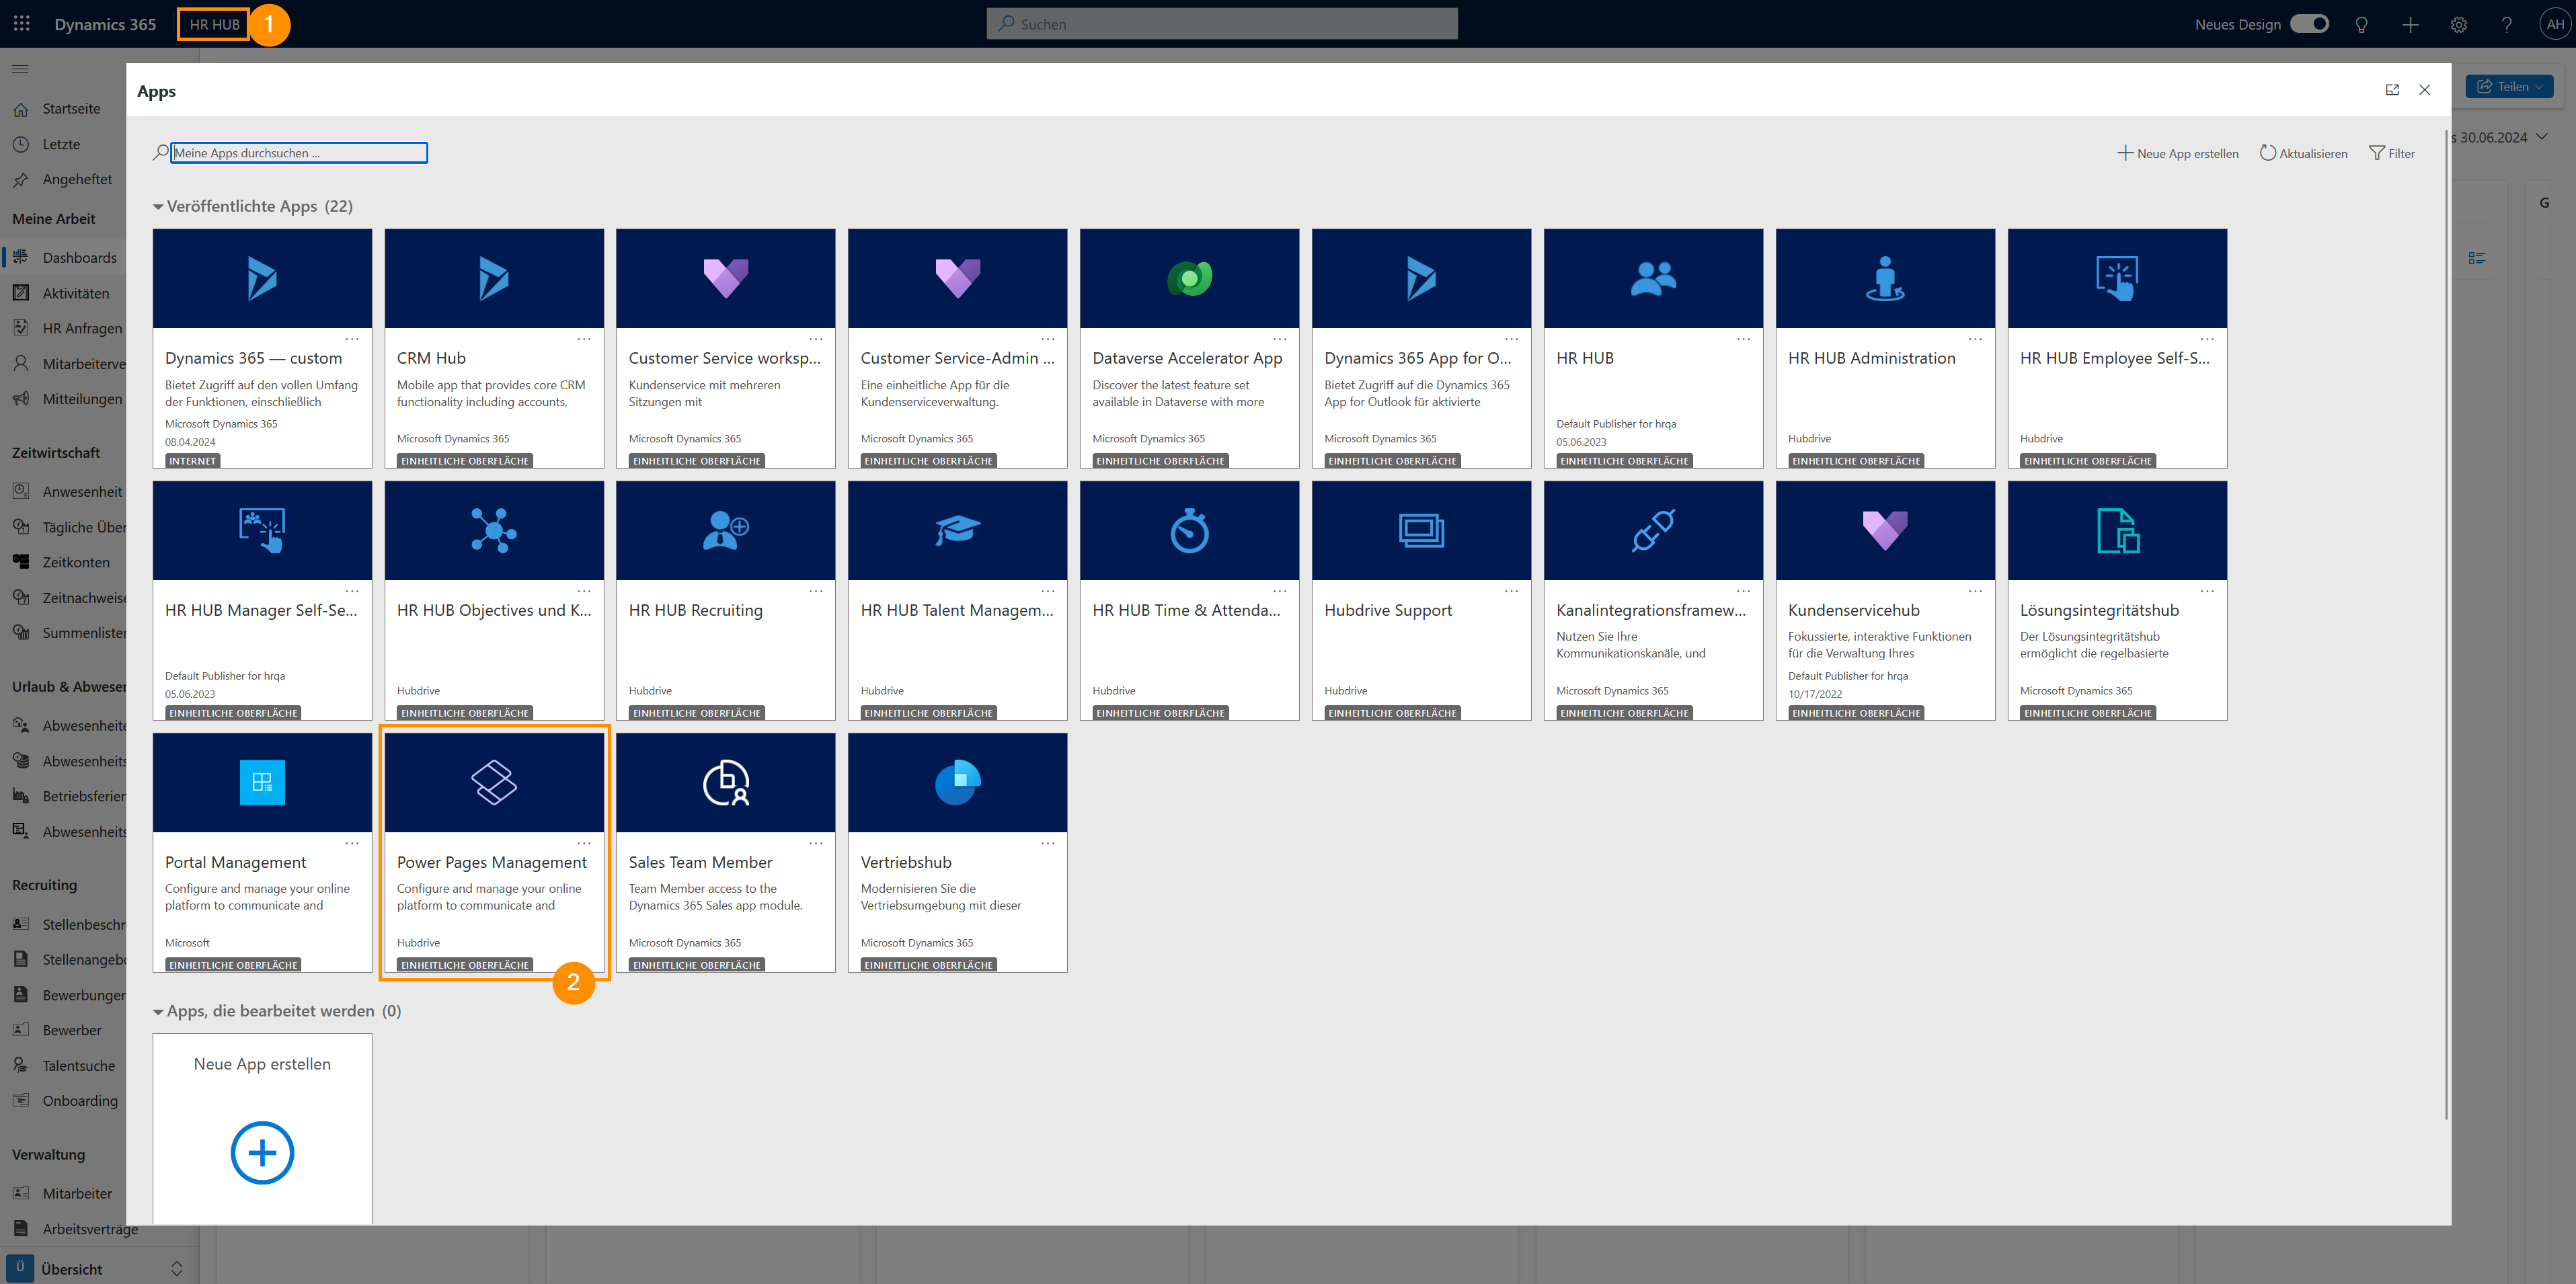Open the HR HUB Talent Management app icon
2576x1284 pixels.
pyautogui.click(x=957, y=530)
